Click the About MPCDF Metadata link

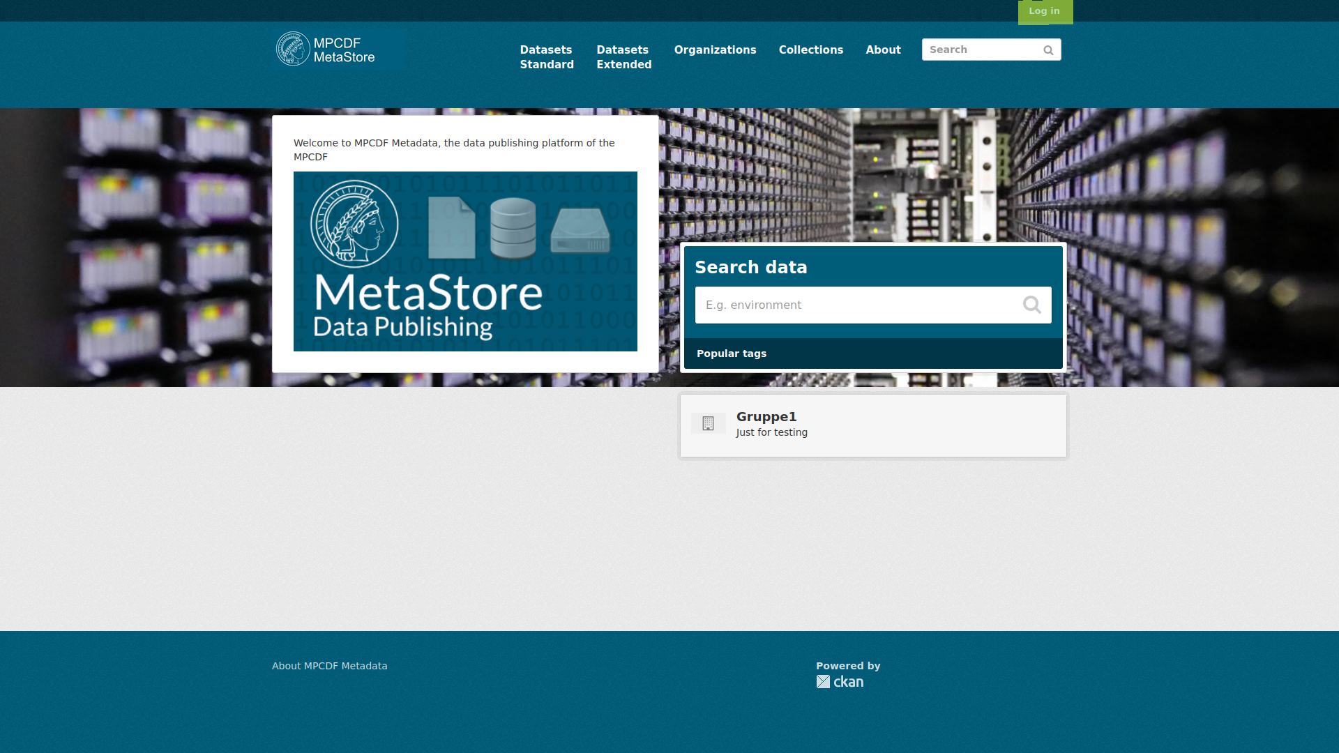click(x=329, y=666)
